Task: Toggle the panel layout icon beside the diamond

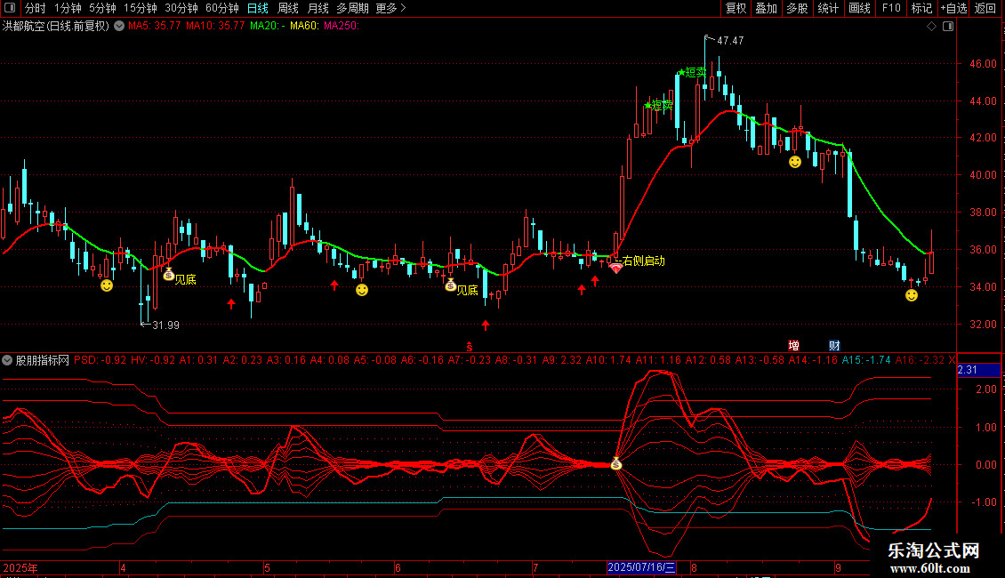Action: 948,27
